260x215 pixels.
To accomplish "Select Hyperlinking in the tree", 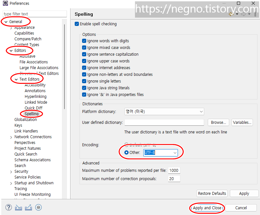I will 36,97.
